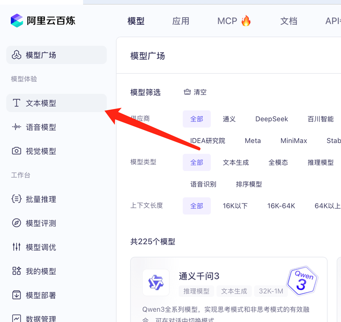Click the 工作台 section label
The image size is (341, 322).
click(20, 175)
